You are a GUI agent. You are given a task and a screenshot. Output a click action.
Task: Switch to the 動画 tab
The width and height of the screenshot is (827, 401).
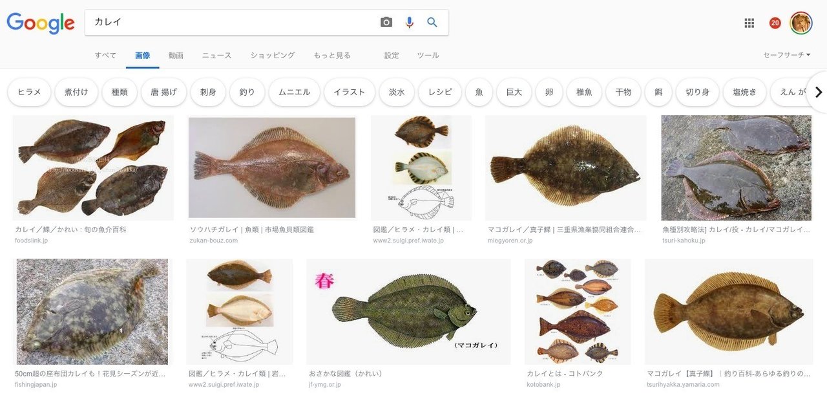(176, 56)
